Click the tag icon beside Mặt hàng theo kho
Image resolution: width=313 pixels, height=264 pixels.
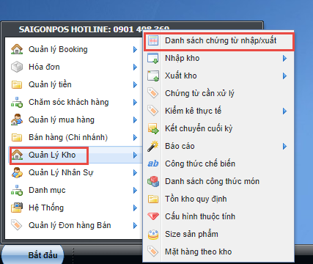coord(153,252)
